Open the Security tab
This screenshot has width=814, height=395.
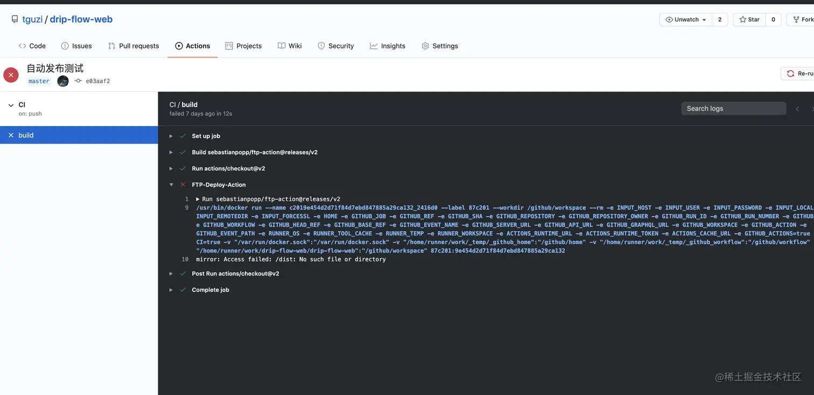coord(336,46)
